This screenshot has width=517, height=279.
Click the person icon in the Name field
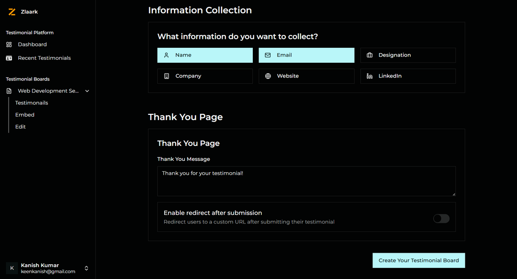(x=165, y=55)
